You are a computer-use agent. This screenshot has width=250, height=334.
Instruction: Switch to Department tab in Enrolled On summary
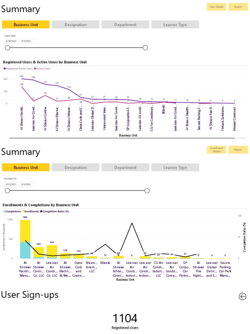(125, 167)
